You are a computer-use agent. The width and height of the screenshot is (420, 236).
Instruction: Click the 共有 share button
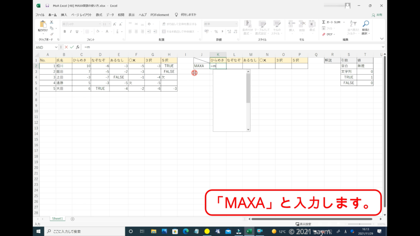377,15
